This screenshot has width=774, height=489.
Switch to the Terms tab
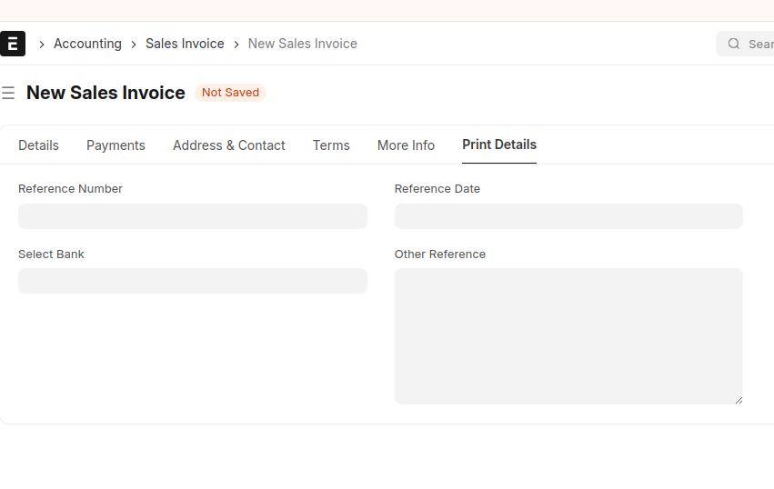click(x=331, y=145)
